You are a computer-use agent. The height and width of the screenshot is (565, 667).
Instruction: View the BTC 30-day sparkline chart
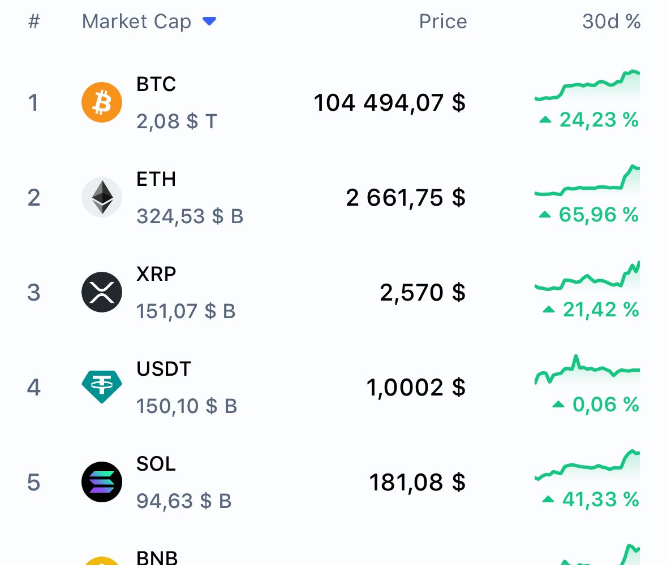587,85
